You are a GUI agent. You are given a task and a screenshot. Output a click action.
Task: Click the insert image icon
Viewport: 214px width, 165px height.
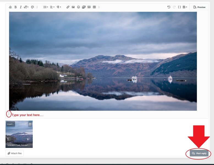[73, 7]
